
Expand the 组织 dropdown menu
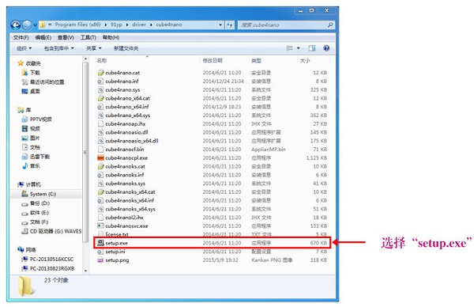point(24,48)
